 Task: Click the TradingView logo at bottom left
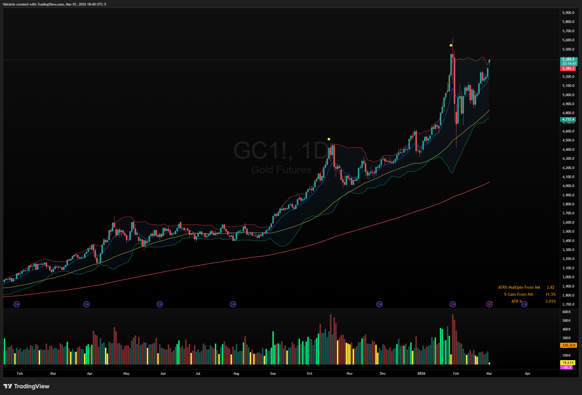tap(26, 386)
